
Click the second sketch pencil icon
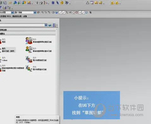pos(41,3)
